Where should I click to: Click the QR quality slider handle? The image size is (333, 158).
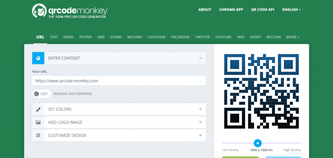click(x=258, y=143)
